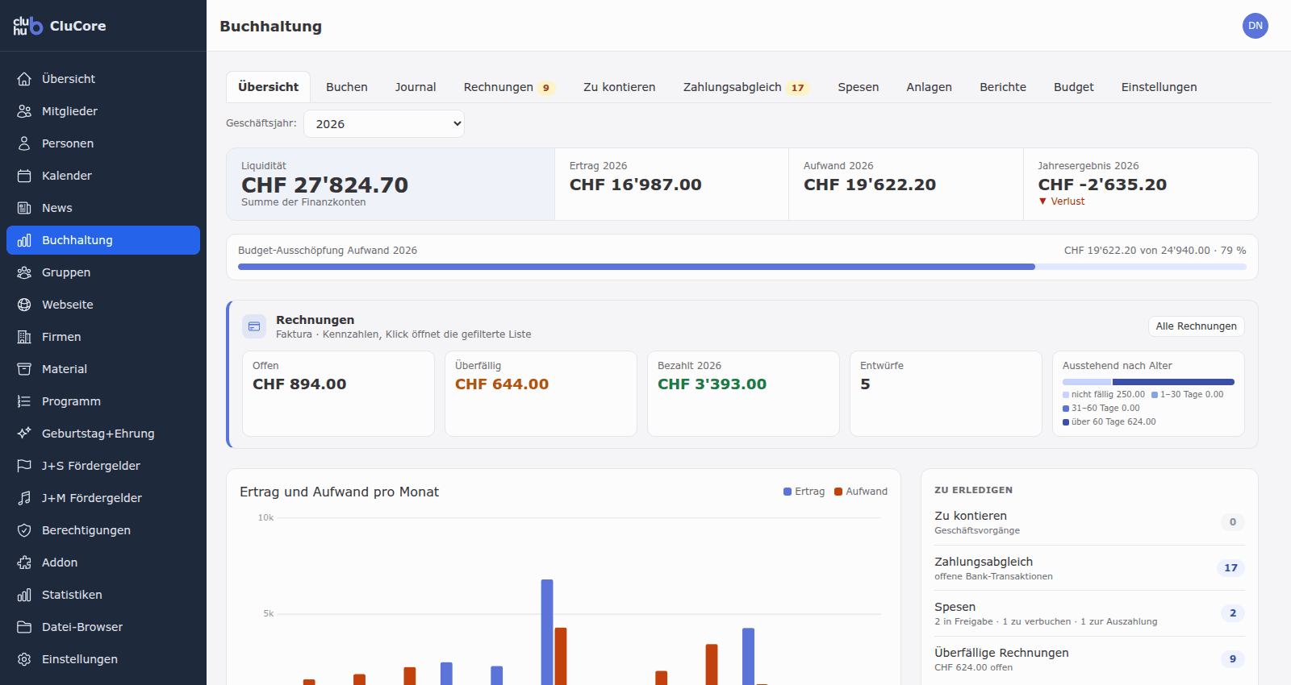This screenshot has height=685, width=1291.
Task: Click the Kalender calendar icon
Action: 24,176
